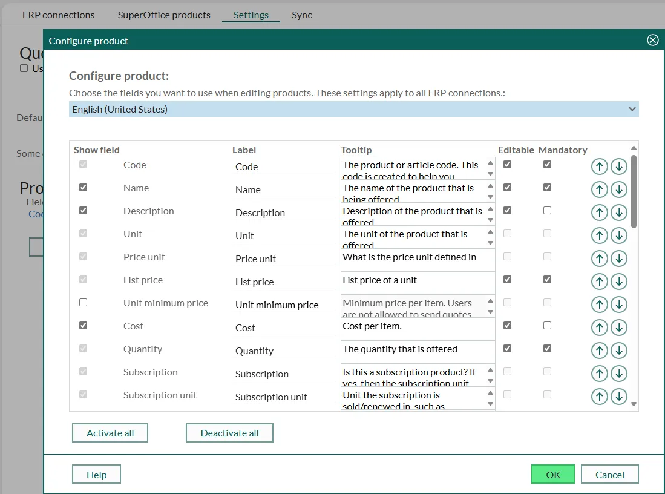Toggle Mandatory checkbox for Description
Viewport: 665px width, 494px height.
click(547, 211)
